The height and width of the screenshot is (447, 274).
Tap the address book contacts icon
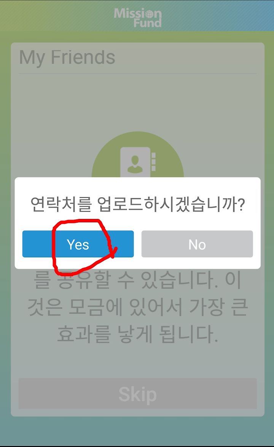point(138,162)
